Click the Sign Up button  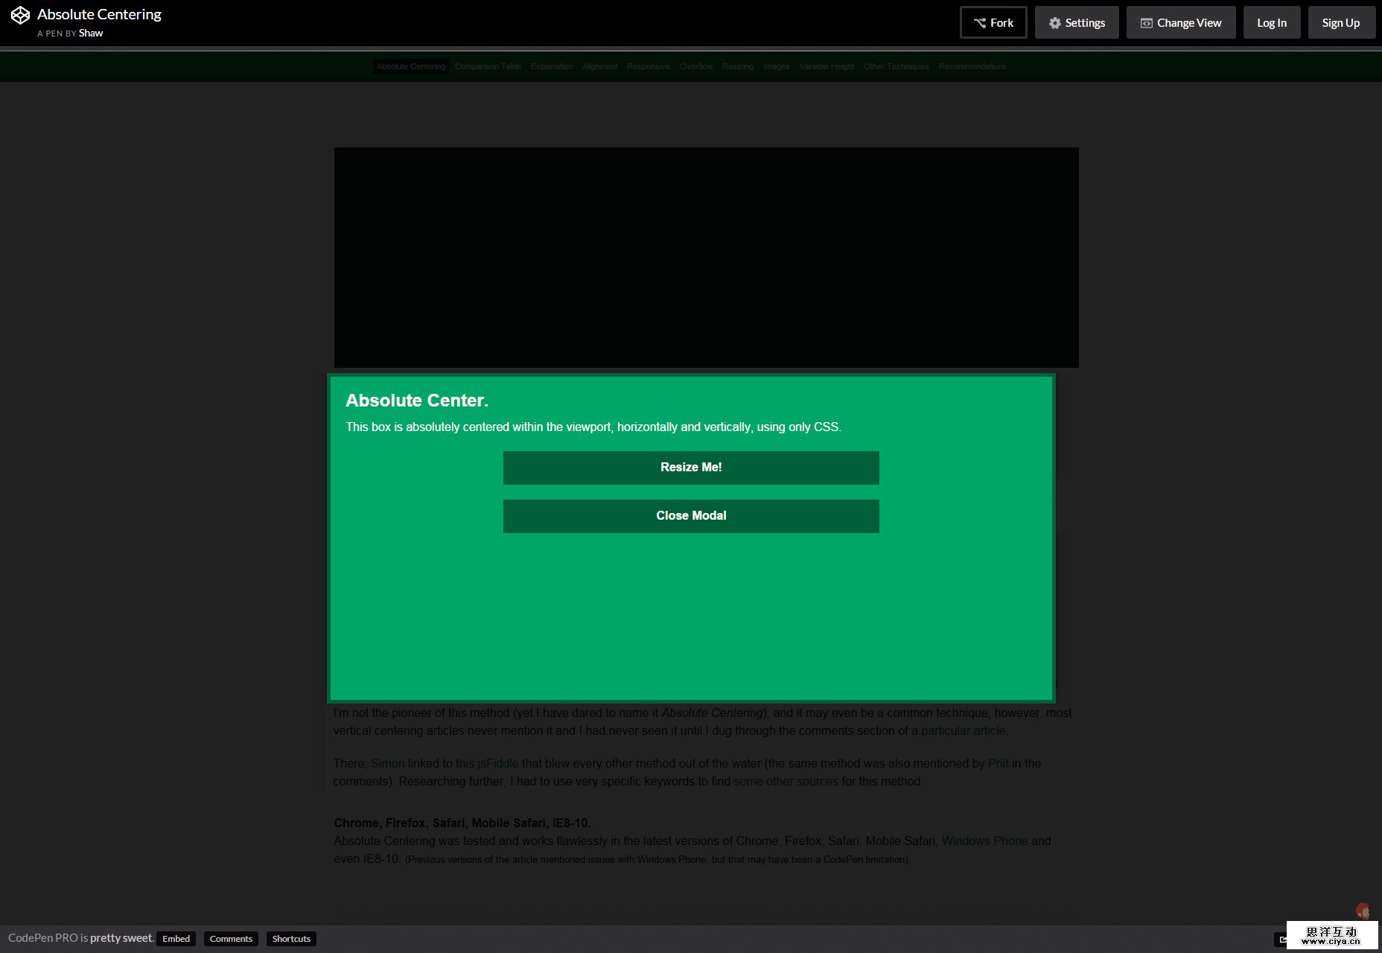(x=1341, y=22)
